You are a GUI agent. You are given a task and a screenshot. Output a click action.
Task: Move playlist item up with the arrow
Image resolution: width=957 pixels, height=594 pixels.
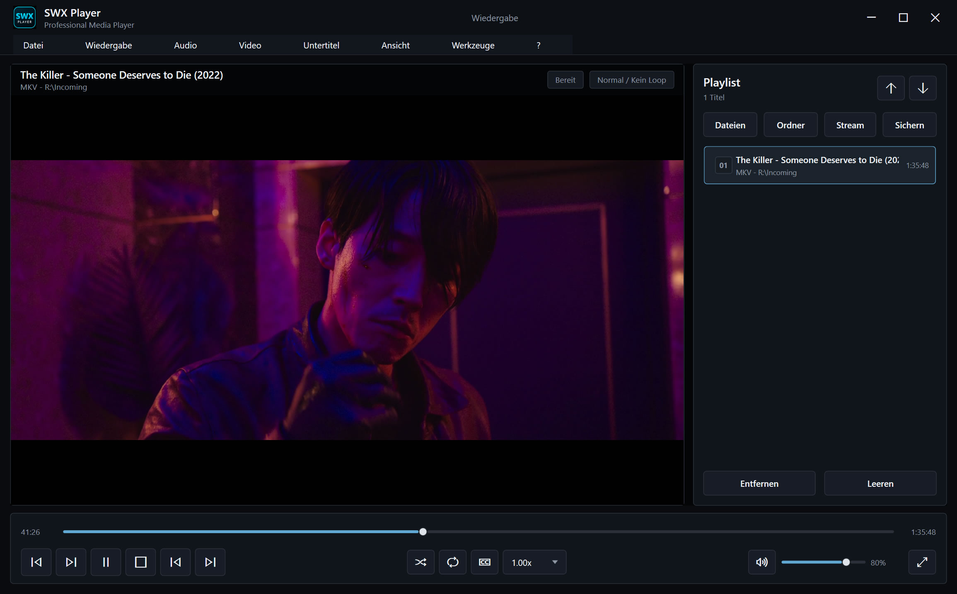tap(891, 88)
